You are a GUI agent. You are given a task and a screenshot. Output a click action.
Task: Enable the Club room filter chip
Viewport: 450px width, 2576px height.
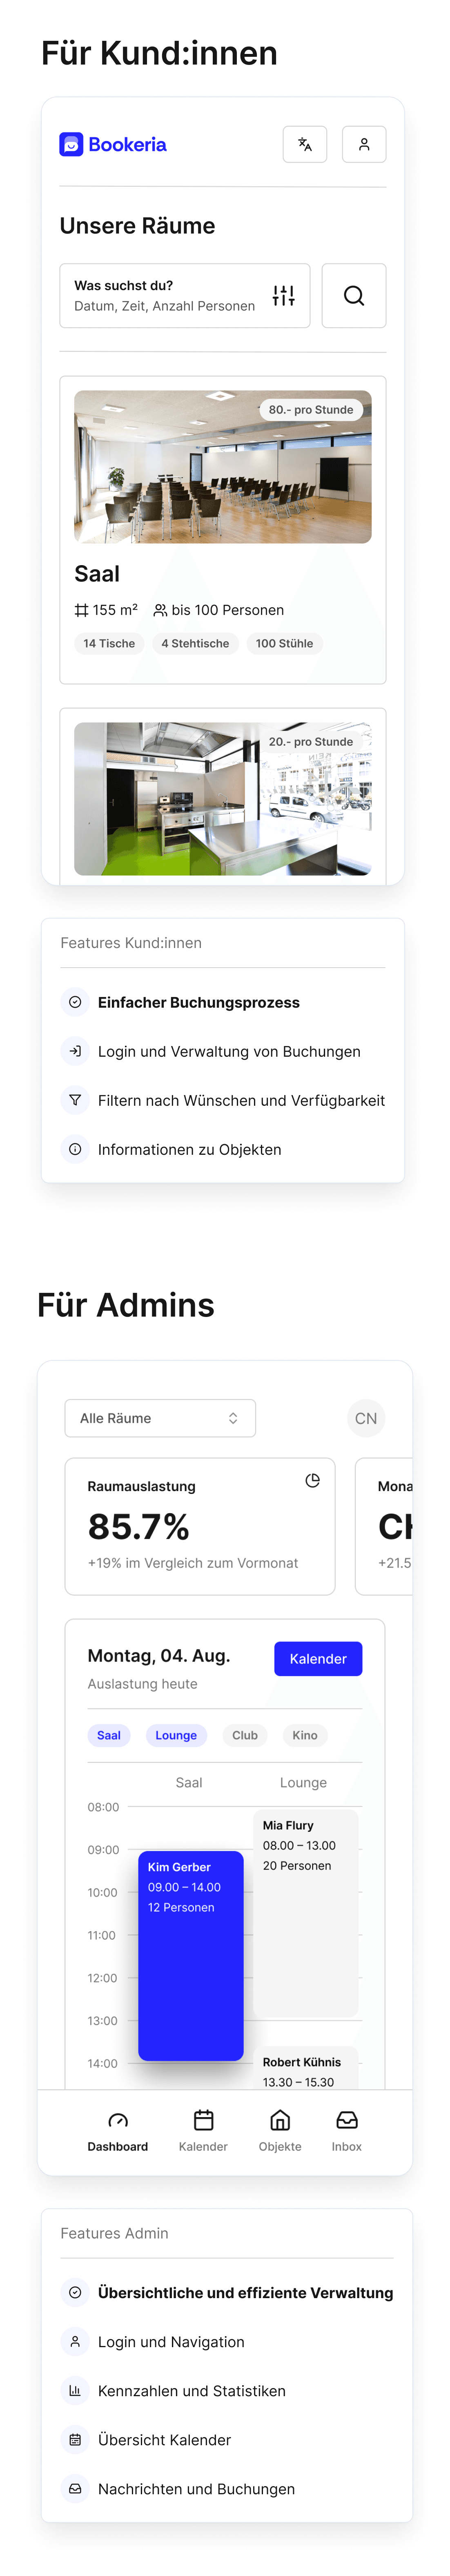click(245, 1735)
